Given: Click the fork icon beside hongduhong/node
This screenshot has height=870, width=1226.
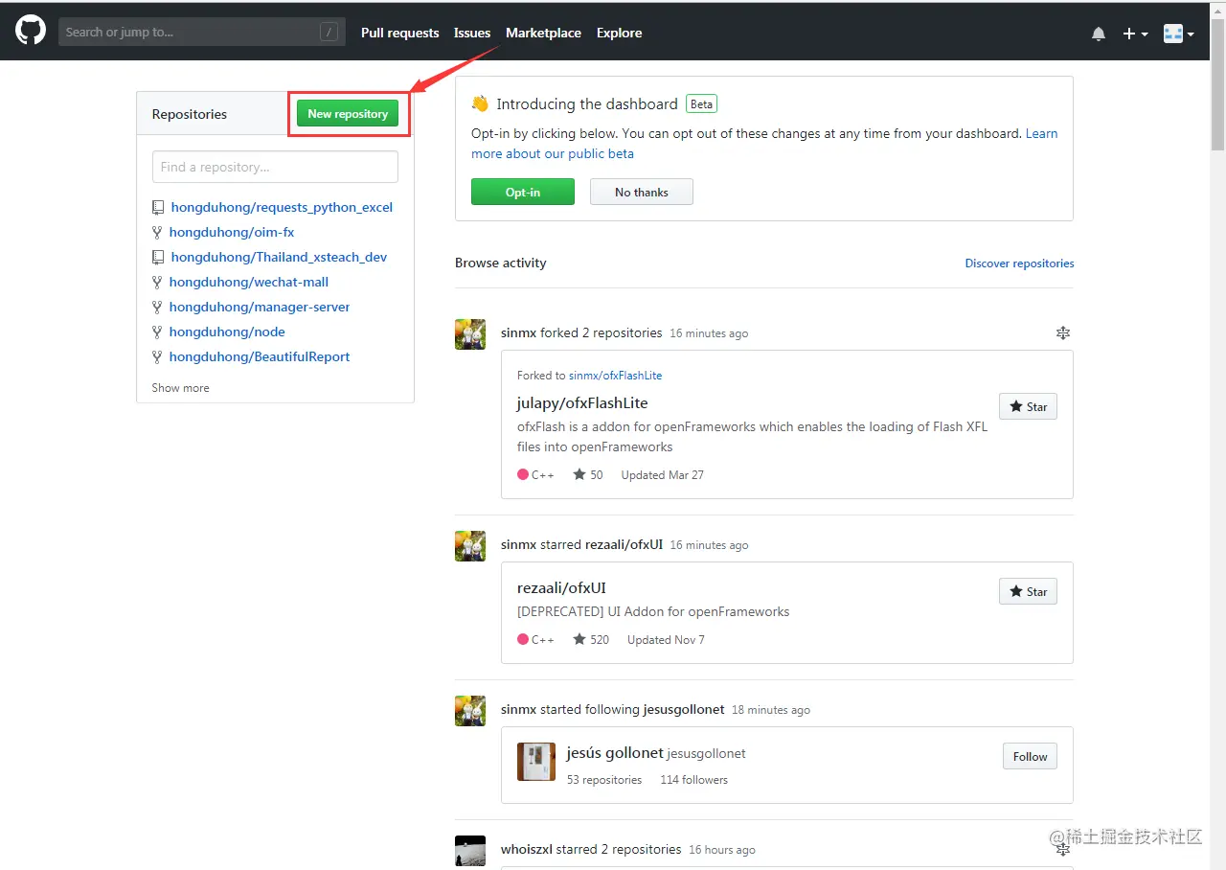Looking at the screenshot, I should 157,332.
